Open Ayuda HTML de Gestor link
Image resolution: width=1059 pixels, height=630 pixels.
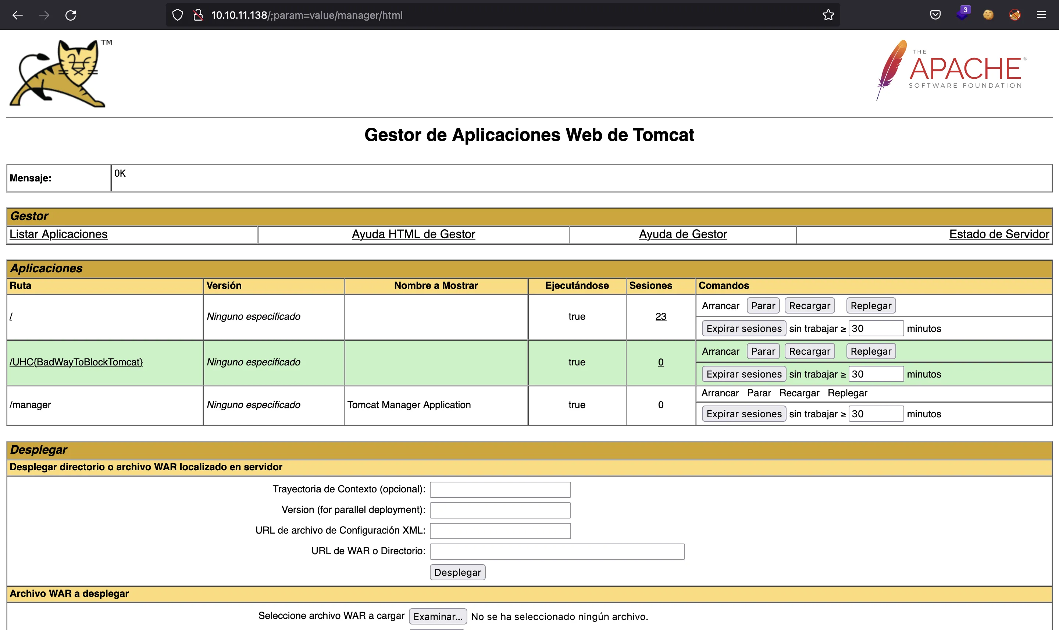[x=414, y=234]
